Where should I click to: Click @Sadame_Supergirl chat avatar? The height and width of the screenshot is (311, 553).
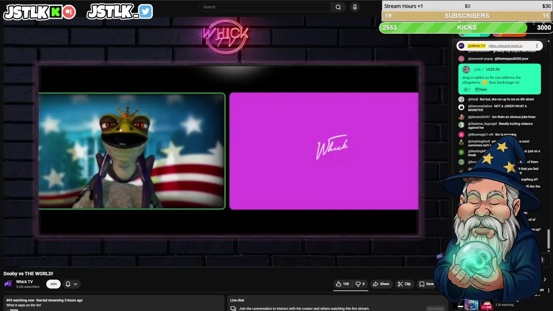tap(461, 125)
